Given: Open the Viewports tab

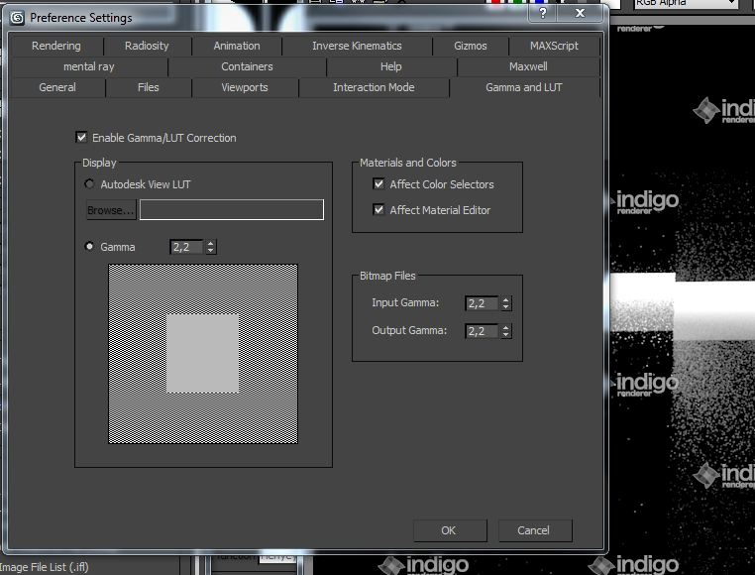Looking at the screenshot, I should (244, 87).
